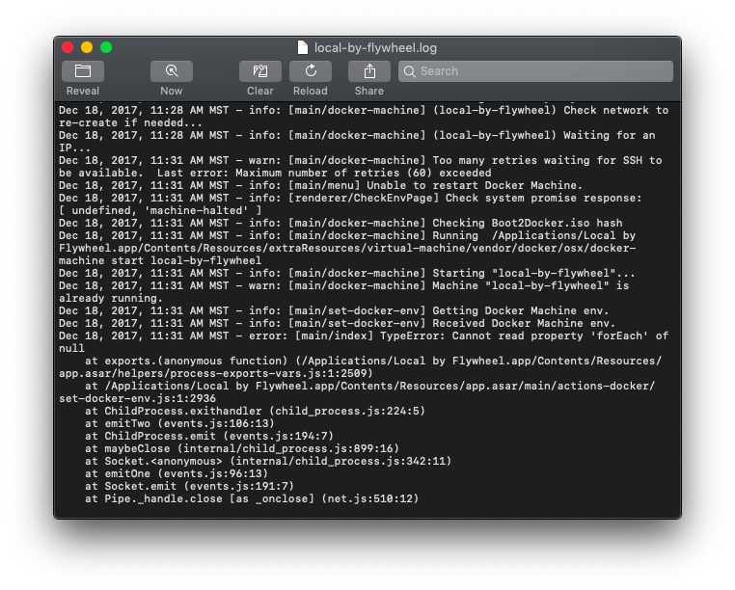Click 'Getting Docker Machine env.' line

[x=334, y=310]
